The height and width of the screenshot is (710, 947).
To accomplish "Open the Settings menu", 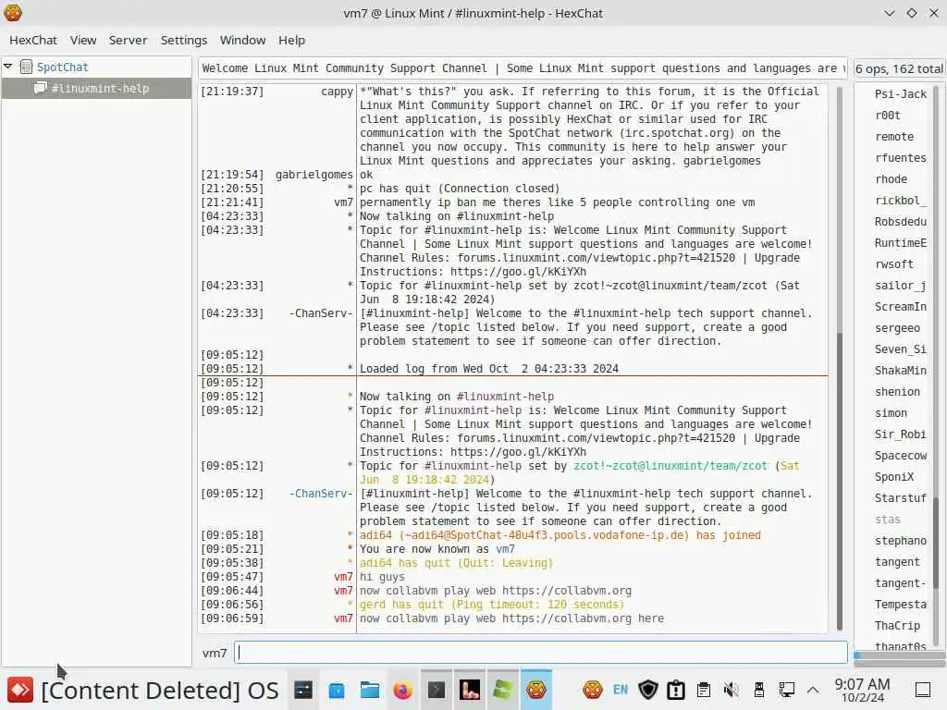I will (x=184, y=40).
